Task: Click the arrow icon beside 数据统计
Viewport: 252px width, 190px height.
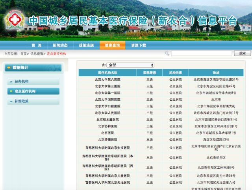Action: (x=9, y=68)
